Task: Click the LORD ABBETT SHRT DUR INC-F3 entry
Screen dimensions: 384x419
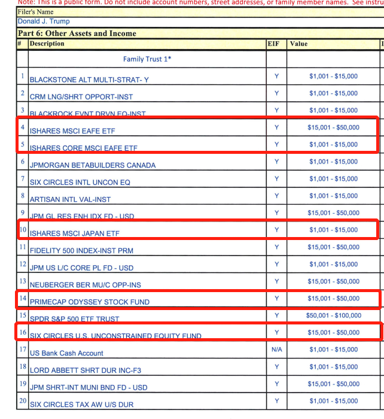Action: coord(85,371)
